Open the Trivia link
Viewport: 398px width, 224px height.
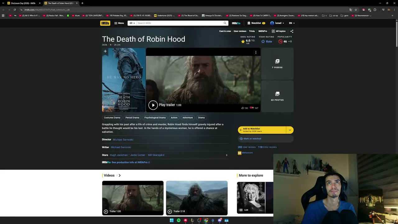click(252, 31)
